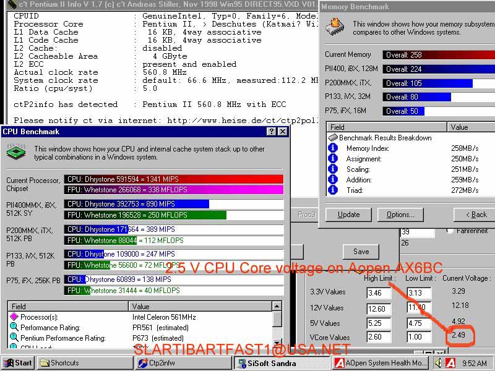Click the 12V current voltage '12.18'

click(x=460, y=305)
